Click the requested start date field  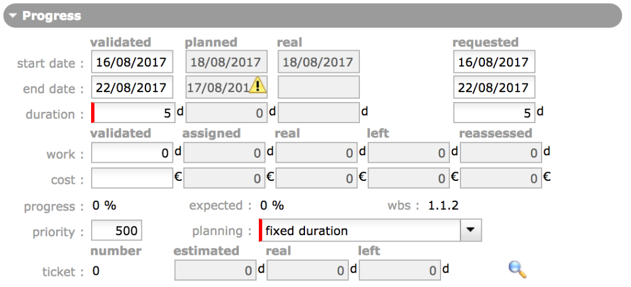click(x=494, y=62)
